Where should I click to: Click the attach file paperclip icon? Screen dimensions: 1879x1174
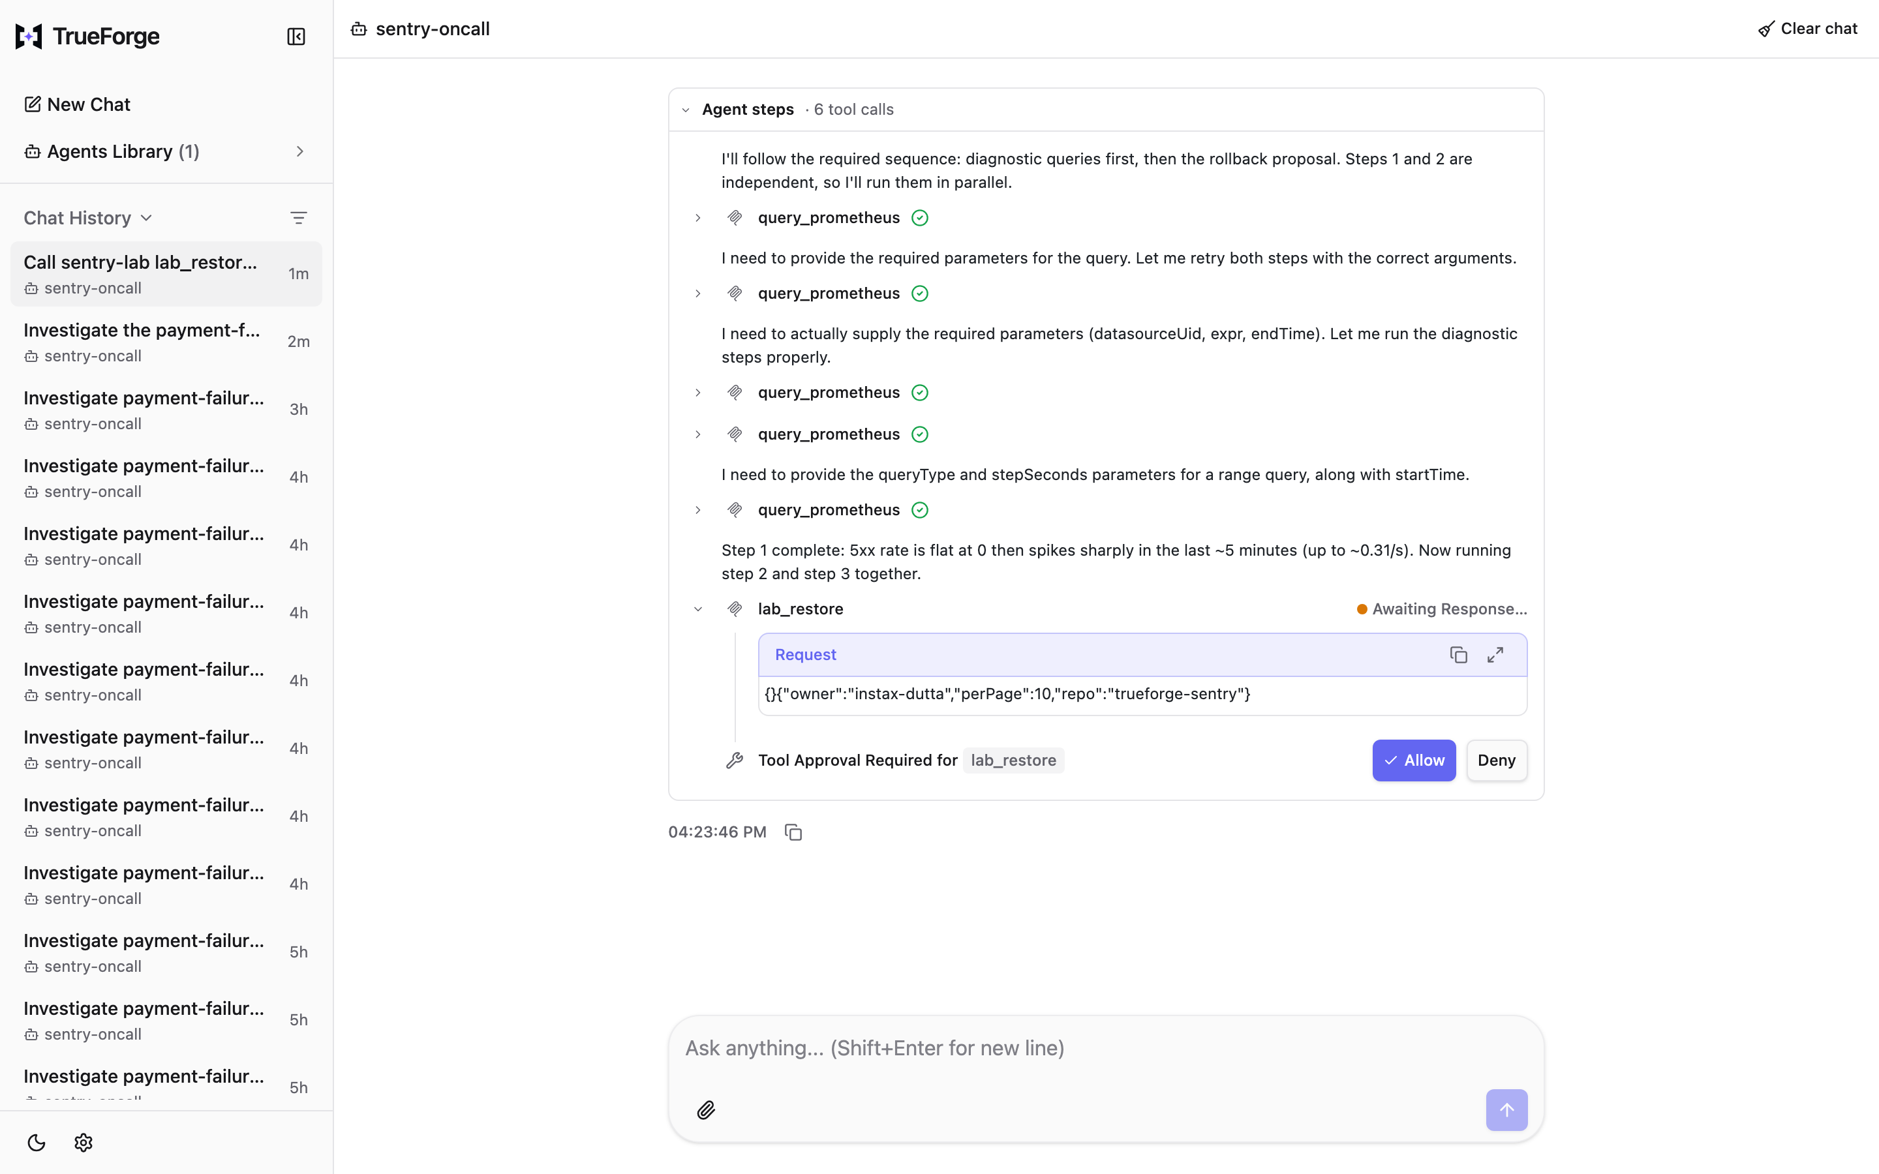(x=706, y=1109)
